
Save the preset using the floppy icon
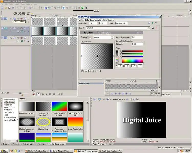point(153,28)
